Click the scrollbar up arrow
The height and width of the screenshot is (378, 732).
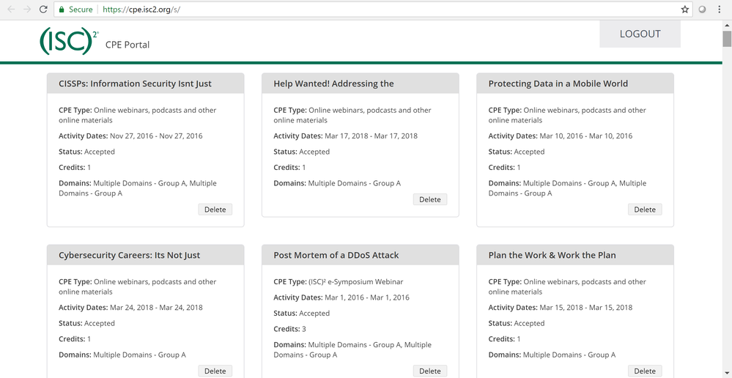pos(726,25)
